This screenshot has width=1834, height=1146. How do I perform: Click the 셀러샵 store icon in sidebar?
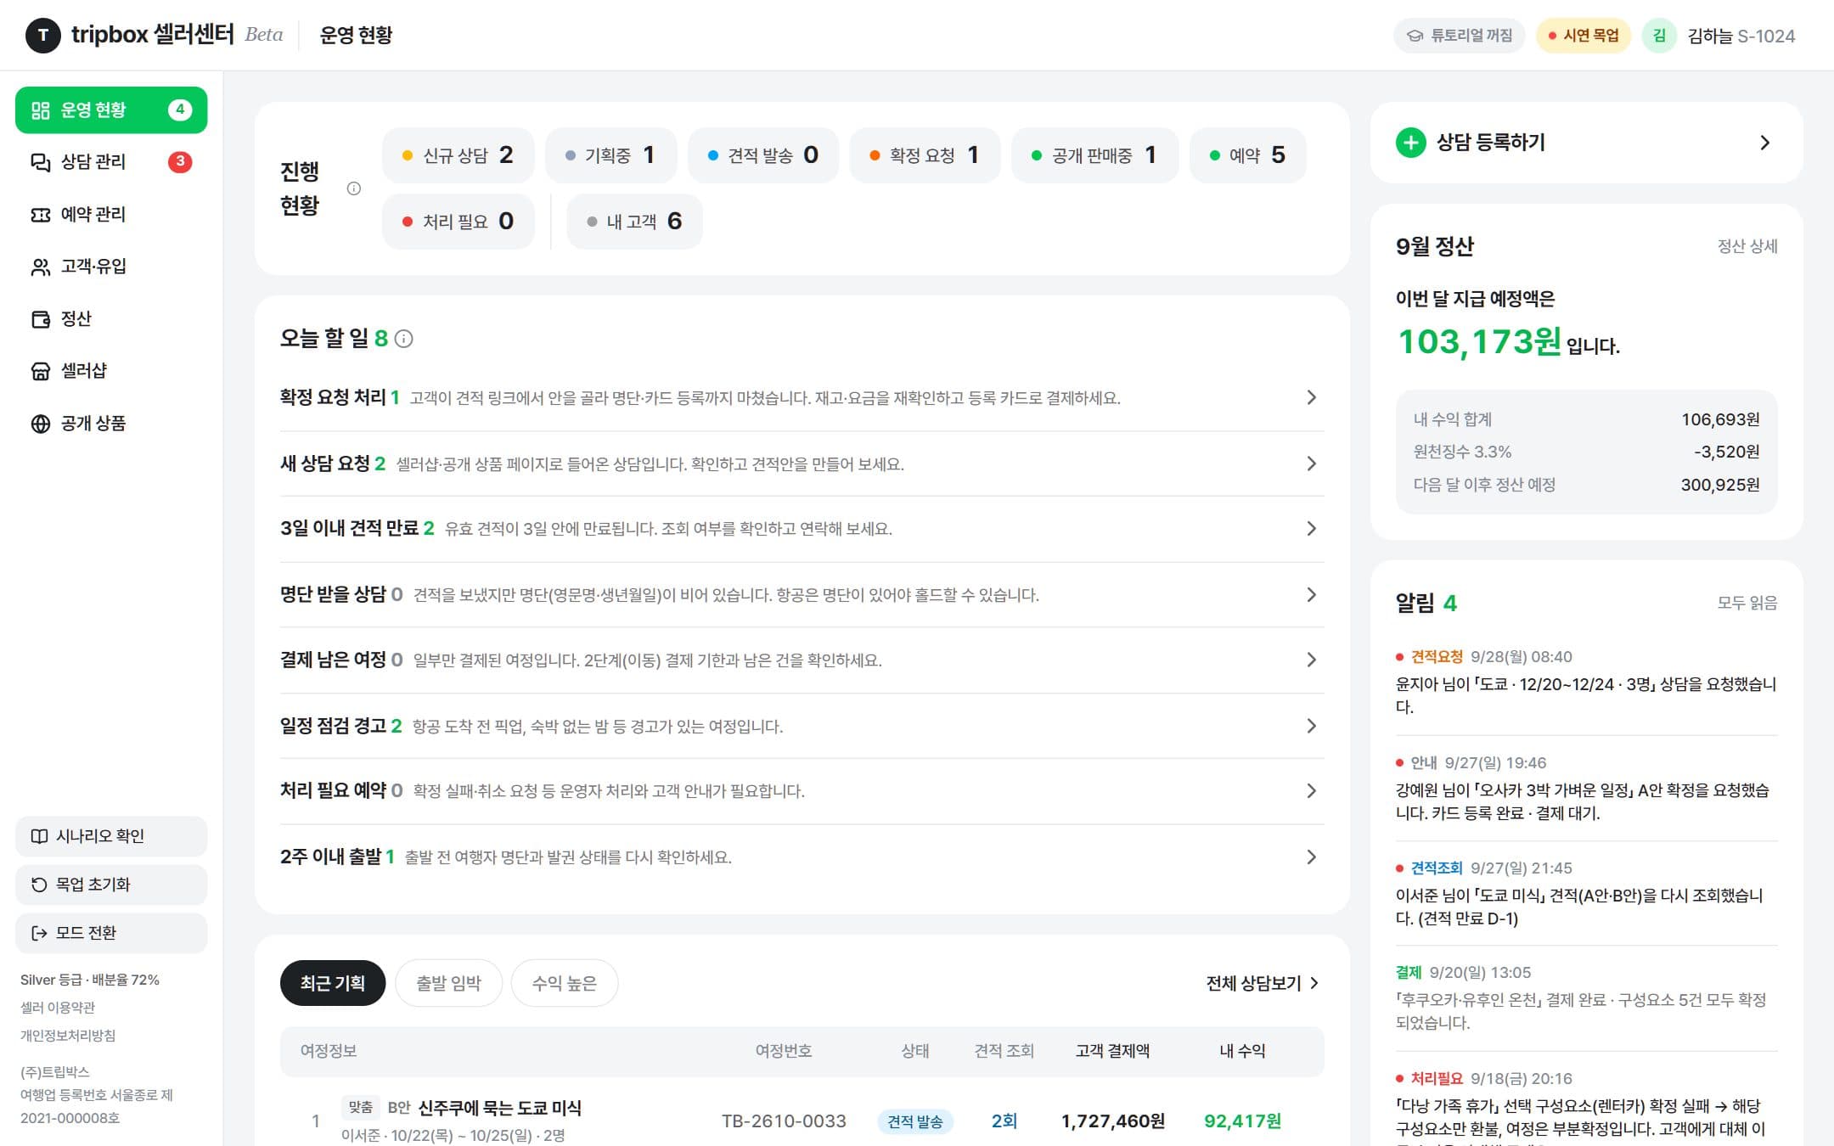[40, 372]
